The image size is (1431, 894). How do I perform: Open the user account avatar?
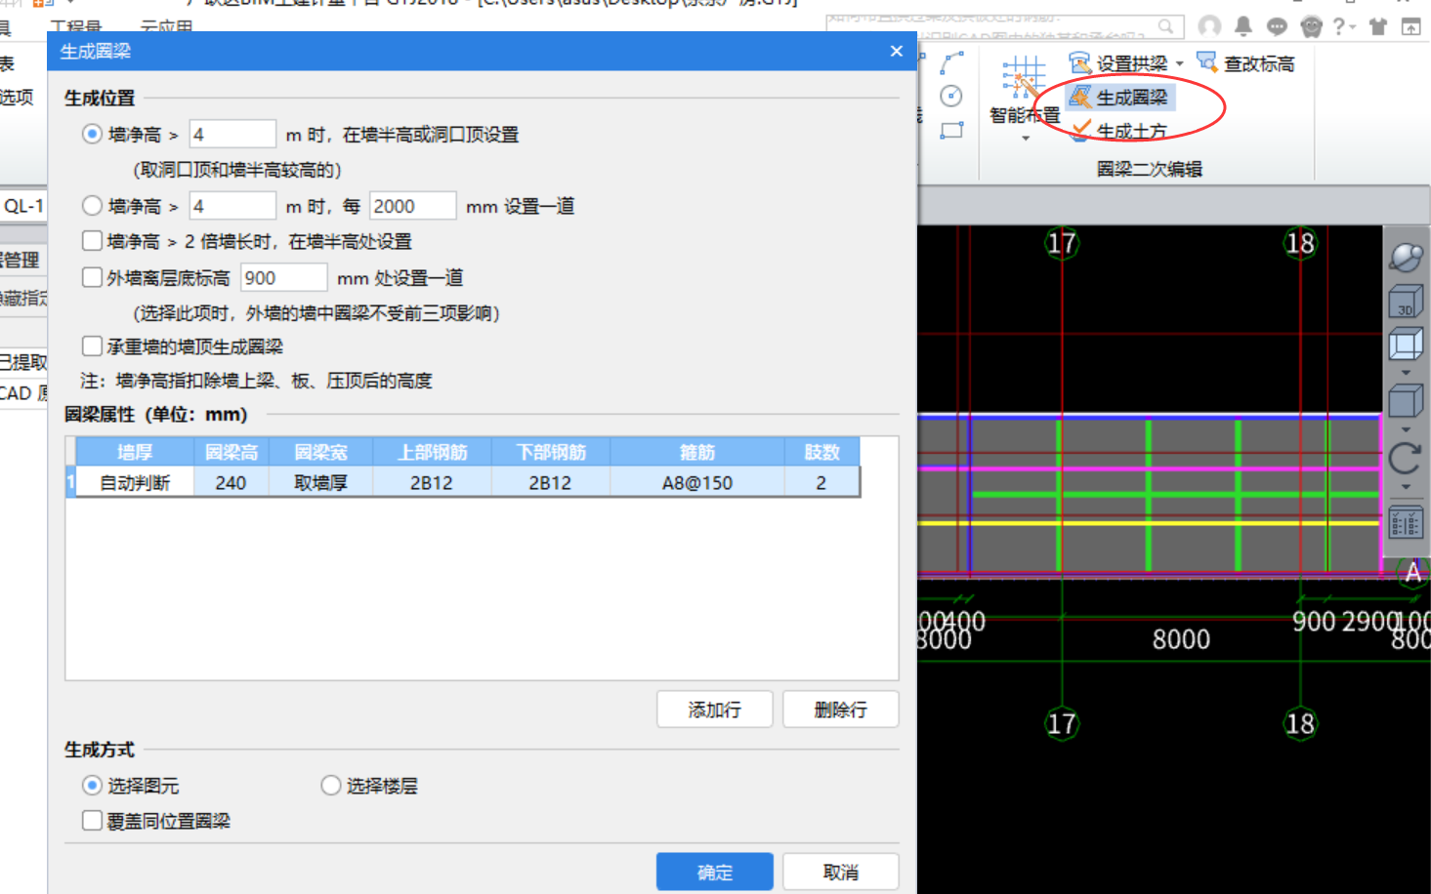[1209, 26]
